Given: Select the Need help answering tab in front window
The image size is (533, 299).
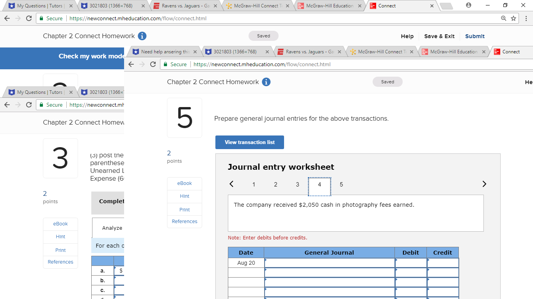Looking at the screenshot, I should point(165,52).
